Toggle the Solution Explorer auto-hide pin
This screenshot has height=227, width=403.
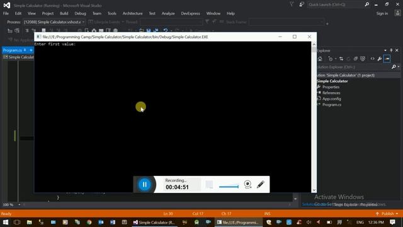click(391, 50)
